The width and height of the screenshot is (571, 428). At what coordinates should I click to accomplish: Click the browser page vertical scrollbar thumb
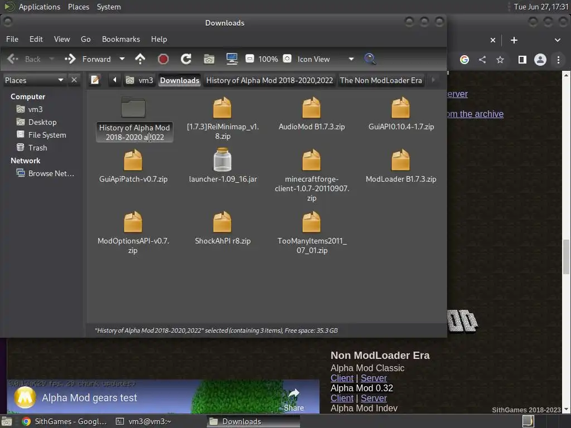coord(566,257)
